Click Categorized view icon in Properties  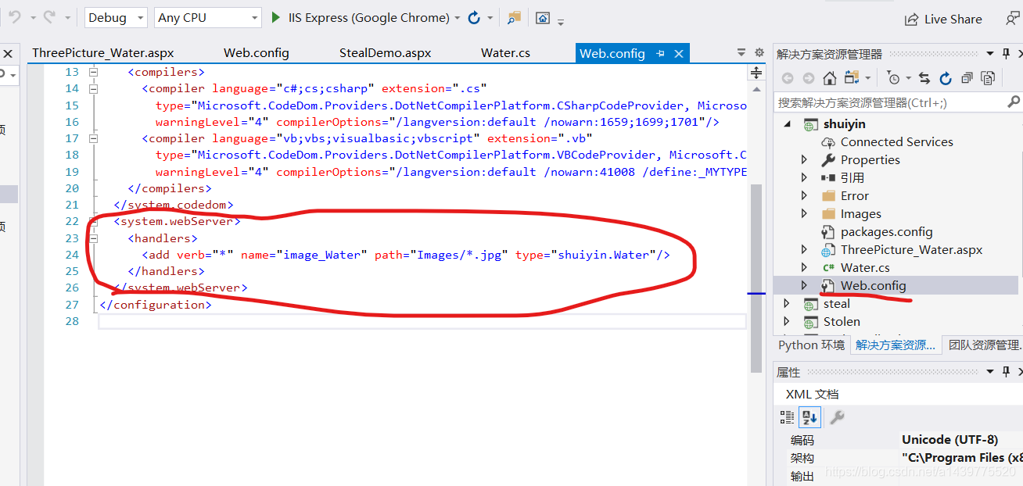point(788,417)
